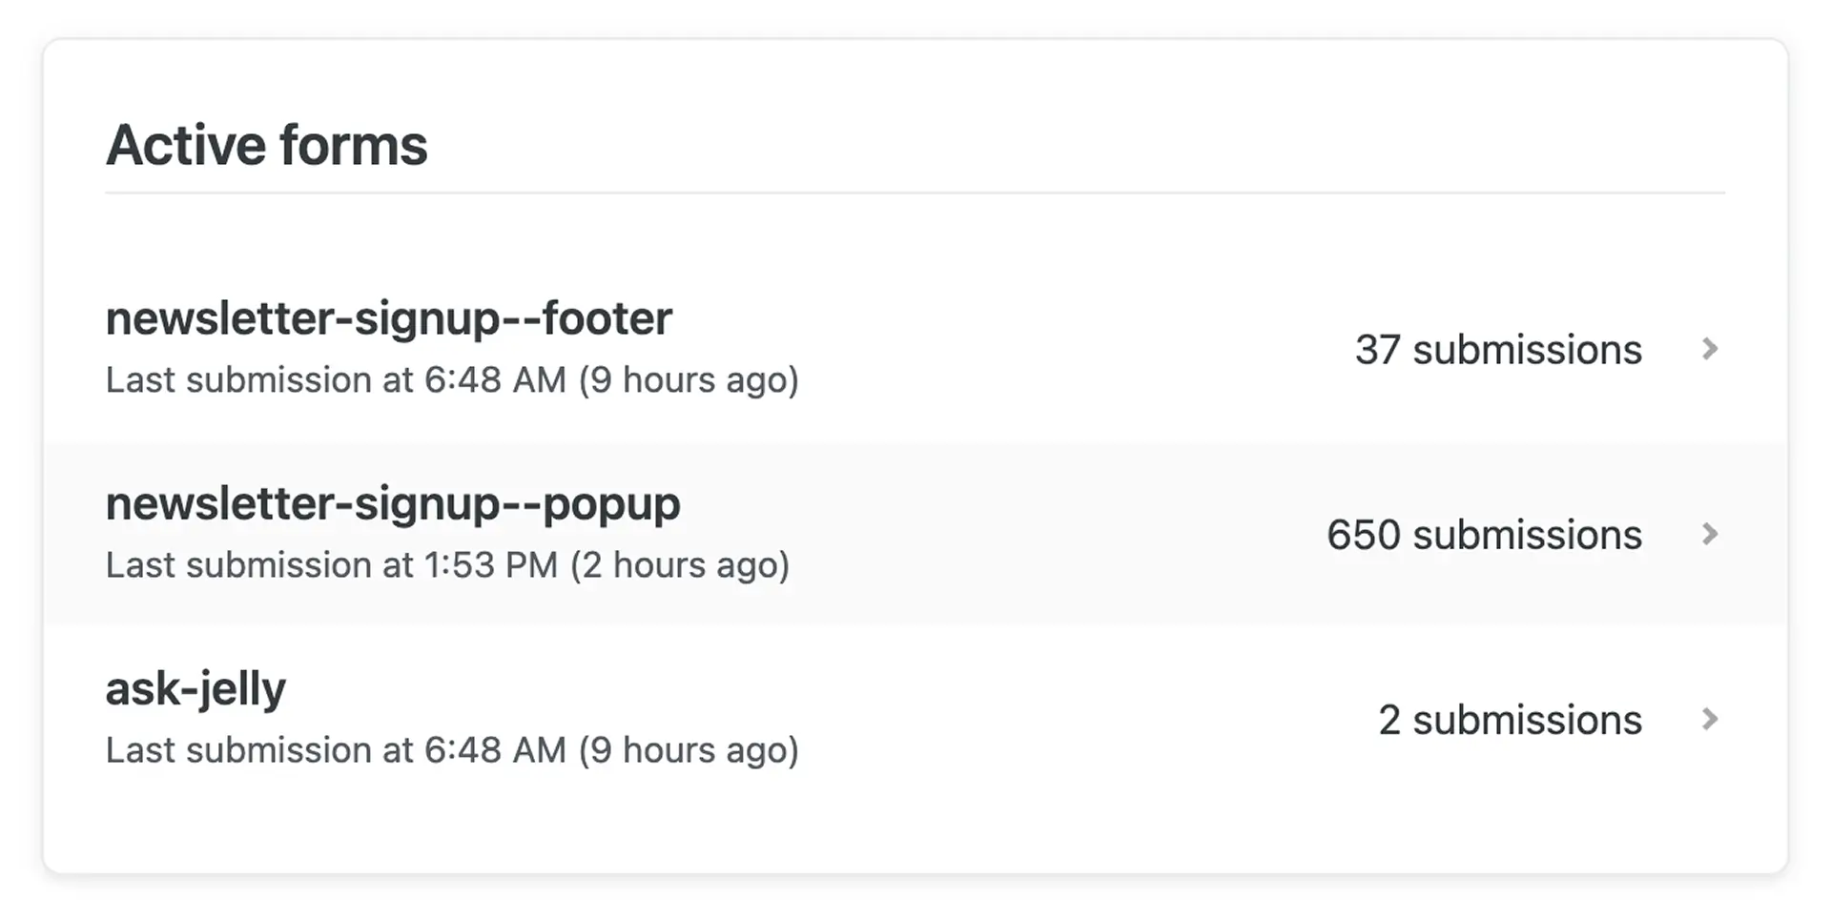Select the newsletter-signup--footer row
This screenshot has height=918, width=1831.
point(915,349)
